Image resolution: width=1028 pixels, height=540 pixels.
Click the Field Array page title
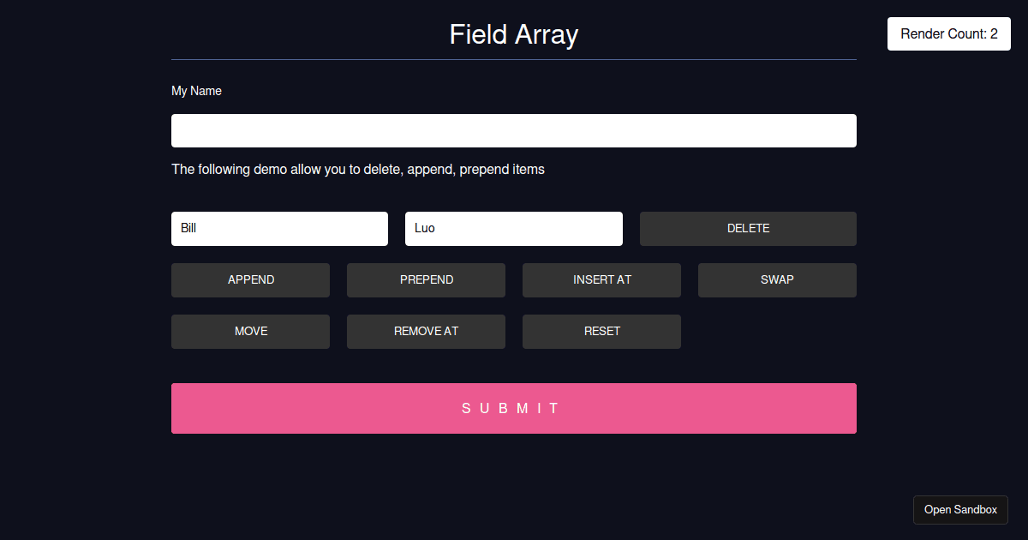pyautogui.click(x=513, y=35)
